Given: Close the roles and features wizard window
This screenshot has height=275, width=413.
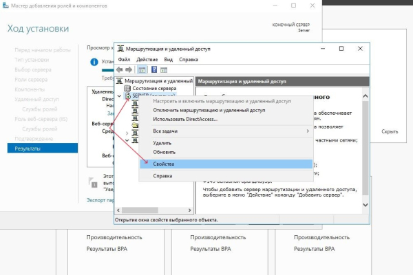Looking at the screenshot, I should (313, 5).
